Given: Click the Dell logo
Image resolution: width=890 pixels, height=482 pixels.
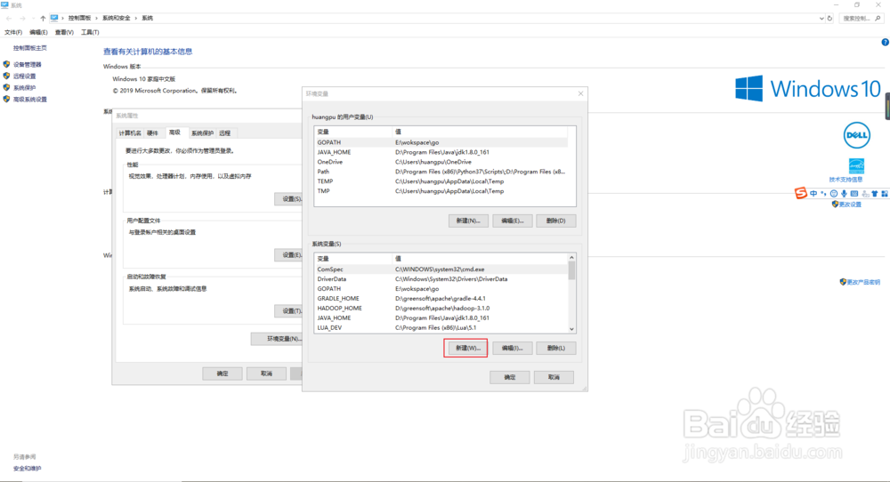Looking at the screenshot, I should pos(856,135).
